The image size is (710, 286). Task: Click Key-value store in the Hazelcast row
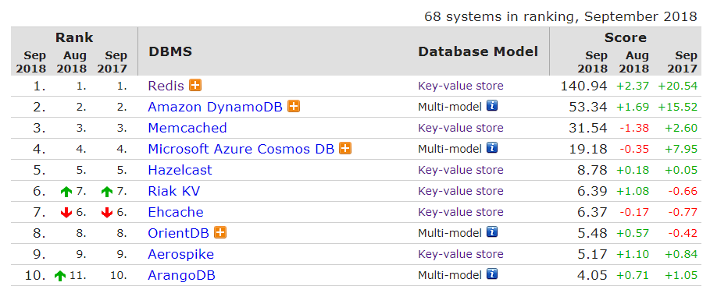461,171
